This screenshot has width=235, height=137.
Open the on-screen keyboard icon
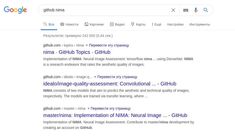click(186, 10)
